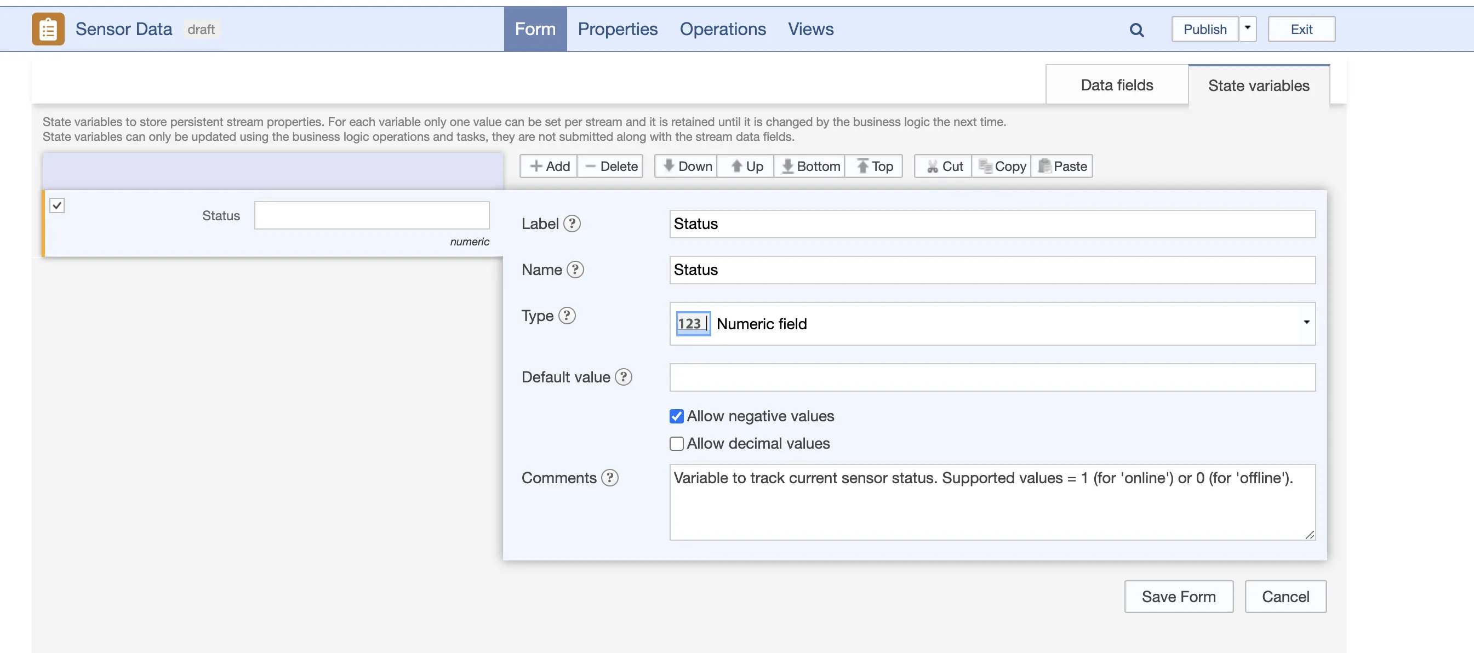This screenshot has width=1474, height=653.
Task: Add a new state variable
Action: coord(549,167)
